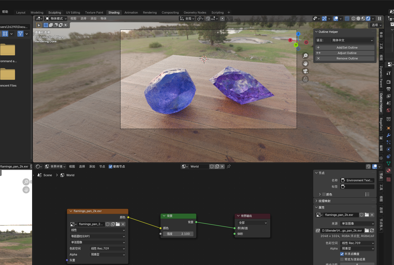This screenshot has height=265, width=394.
Task: Click the zoom magnifier gizmo in viewport
Action: click(x=305, y=55)
